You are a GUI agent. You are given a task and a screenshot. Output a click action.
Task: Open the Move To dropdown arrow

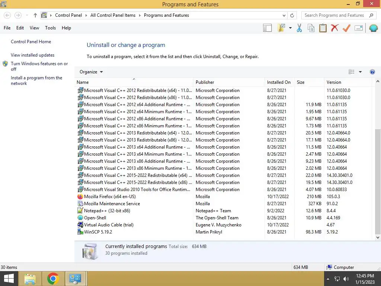290,28
